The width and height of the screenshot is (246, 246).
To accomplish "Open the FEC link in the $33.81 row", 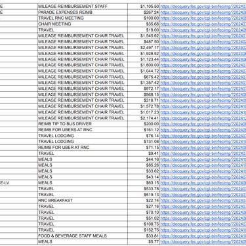I will coord(203,236).
